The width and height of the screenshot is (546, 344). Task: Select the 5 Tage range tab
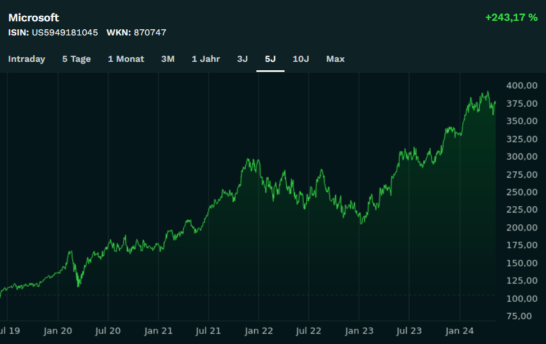coord(76,59)
